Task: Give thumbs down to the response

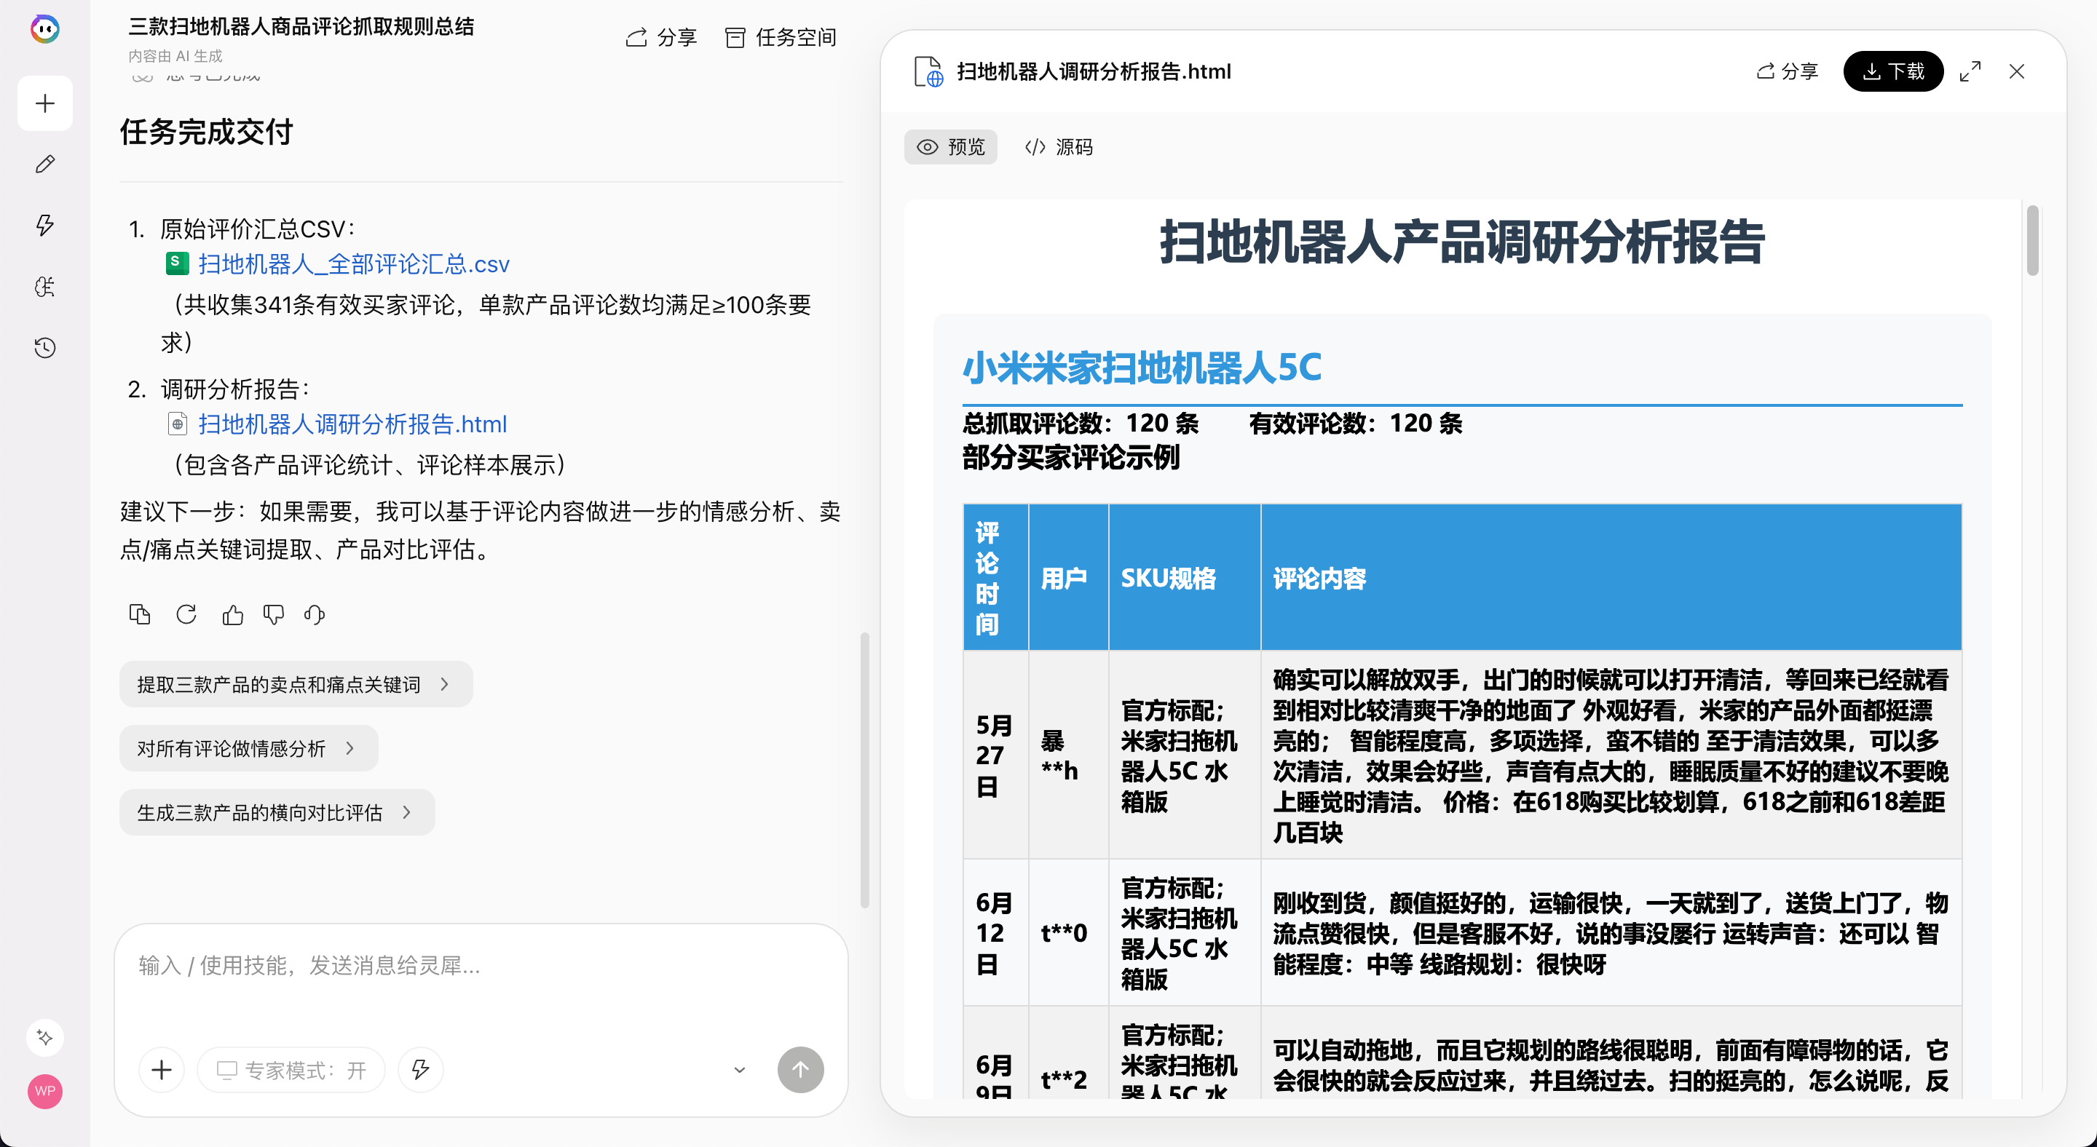Action: click(x=274, y=614)
